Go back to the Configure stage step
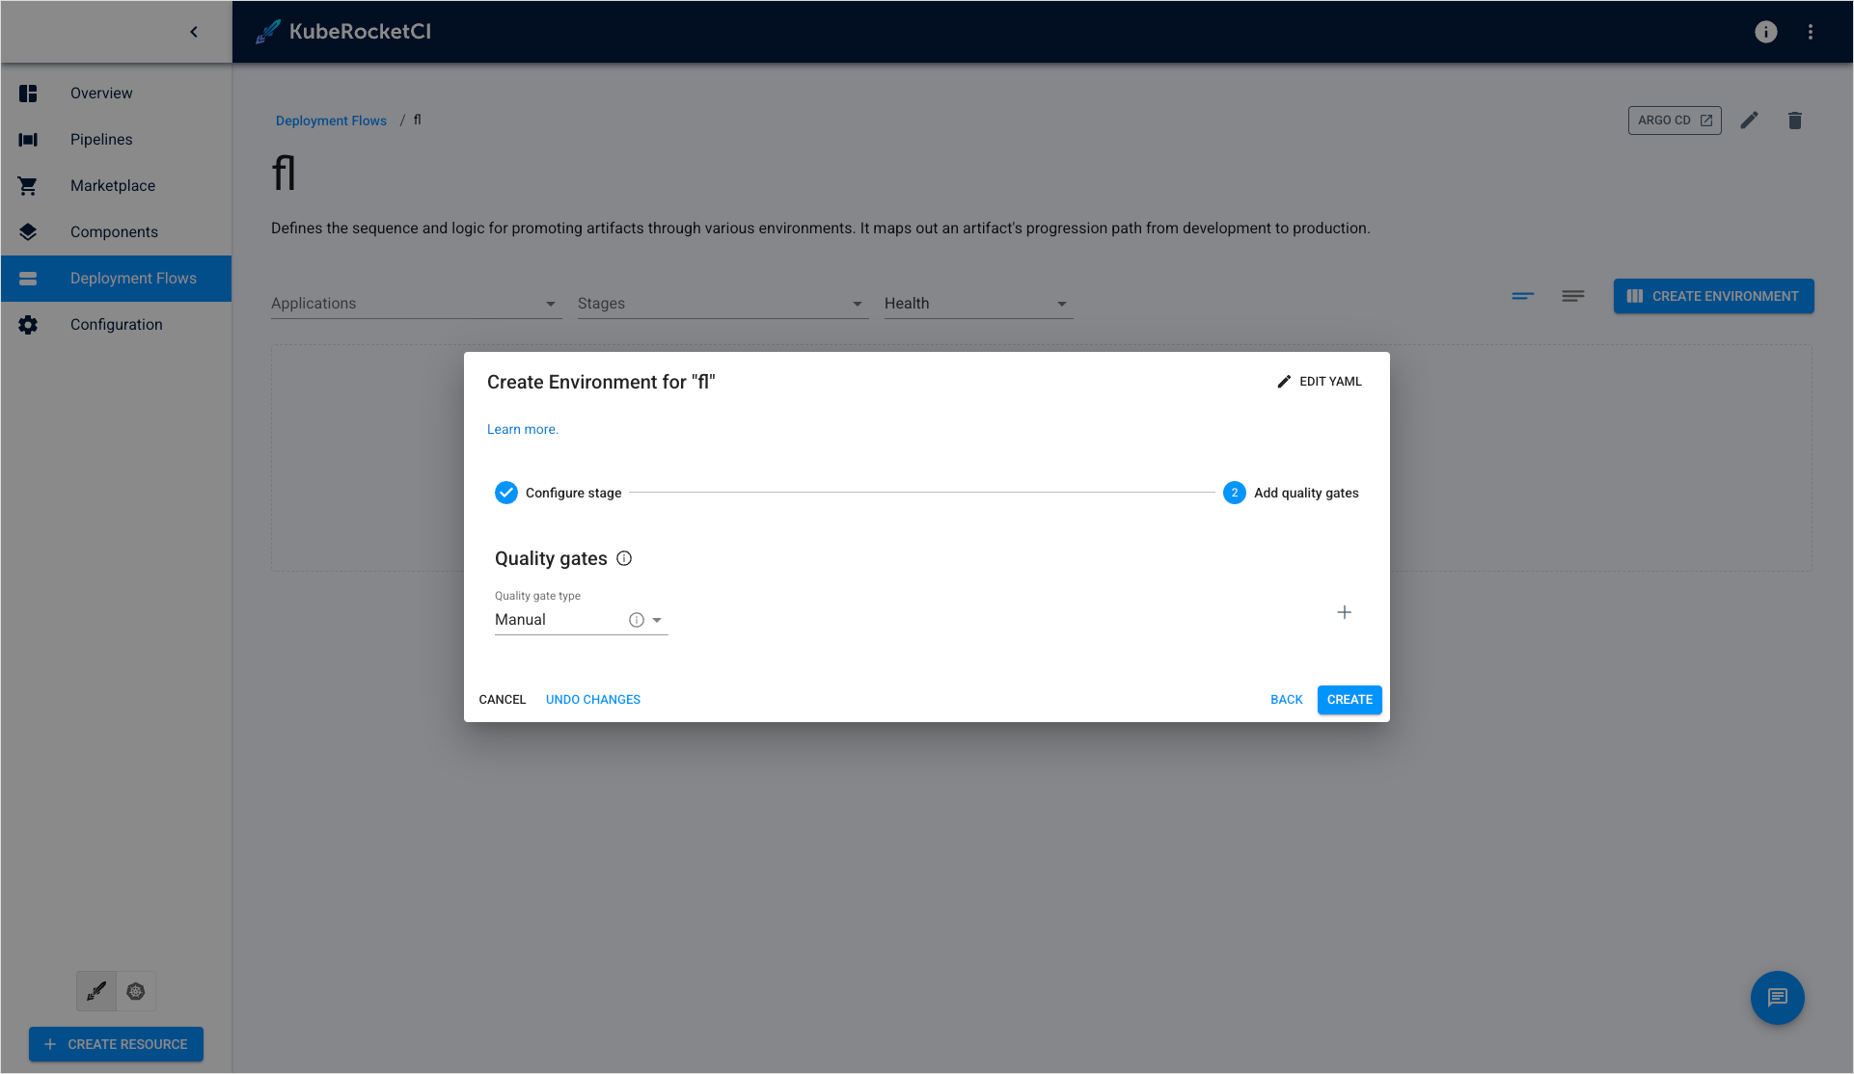Viewport: 1854px width, 1074px height. [x=1286, y=700]
